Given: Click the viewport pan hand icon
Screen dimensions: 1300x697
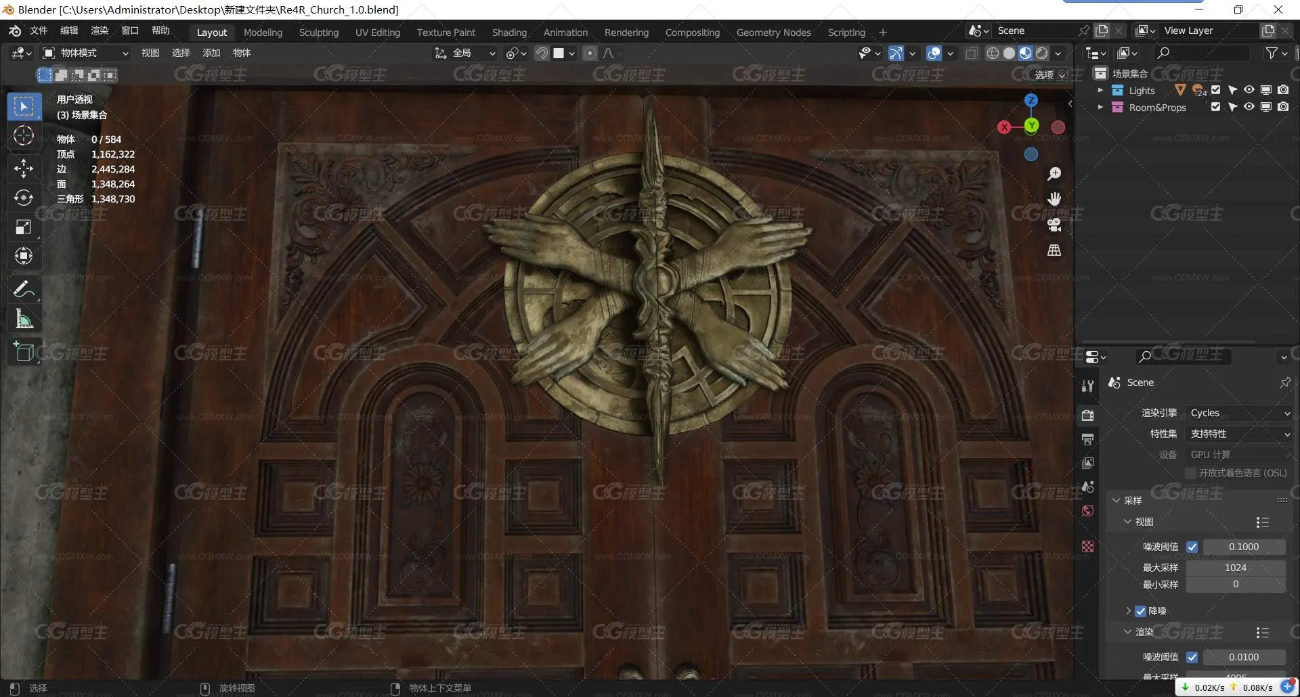Looking at the screenshot, I should (x=1054, y=198).
